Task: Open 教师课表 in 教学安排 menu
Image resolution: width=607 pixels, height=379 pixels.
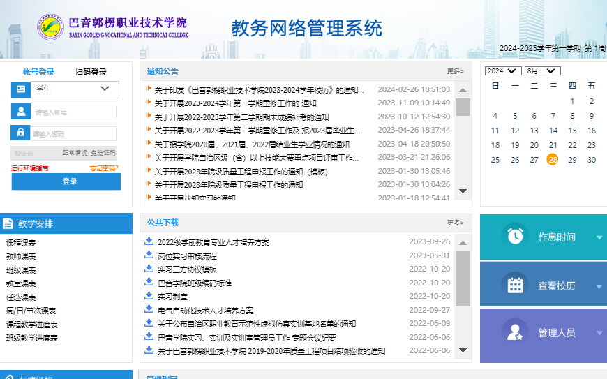Action: 21,256
